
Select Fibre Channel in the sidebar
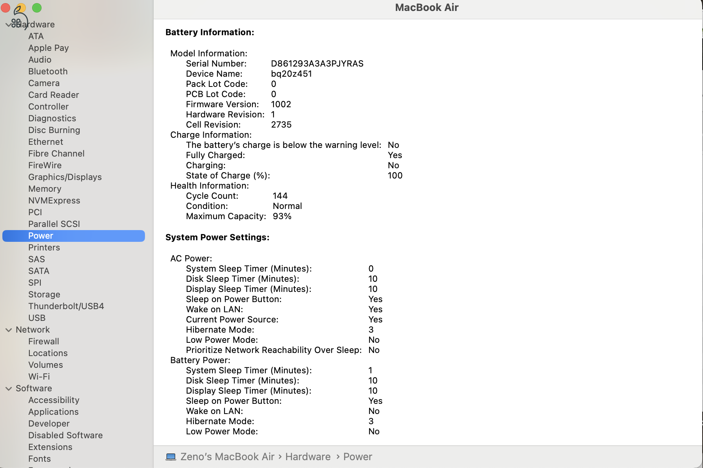click(x=56, y=153)
